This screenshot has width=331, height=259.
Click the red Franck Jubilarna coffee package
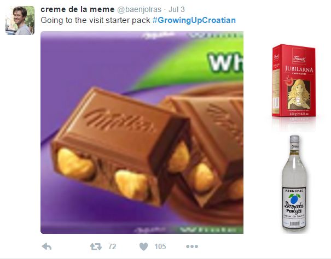tap(294, 80)
